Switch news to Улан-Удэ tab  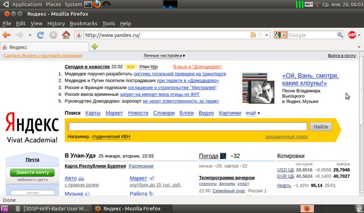pos(148,67)
